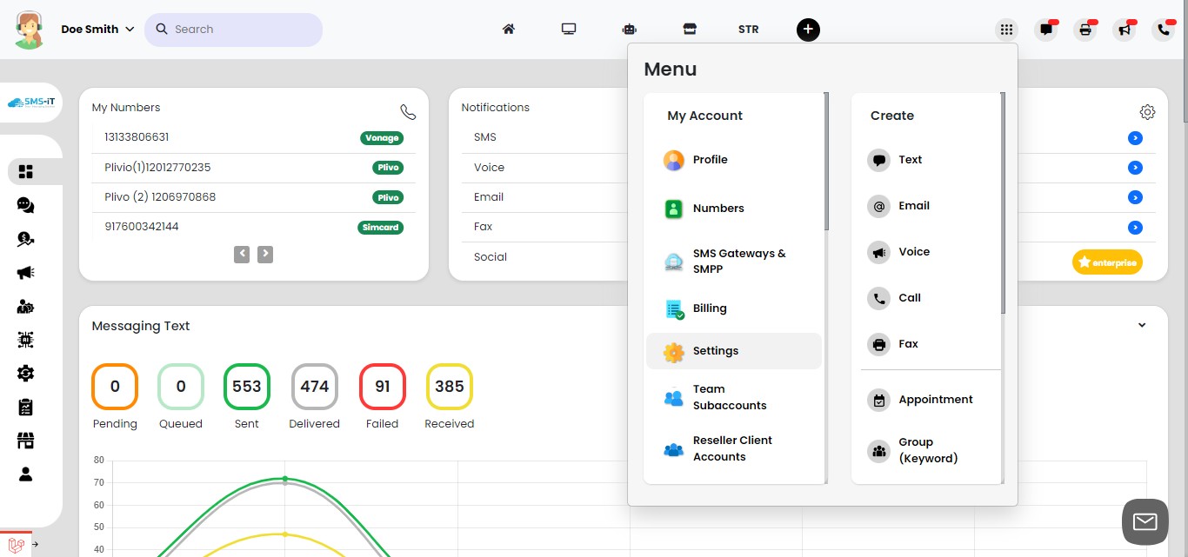Select the dashboard grid icon in sidebar

coord(25,172)
